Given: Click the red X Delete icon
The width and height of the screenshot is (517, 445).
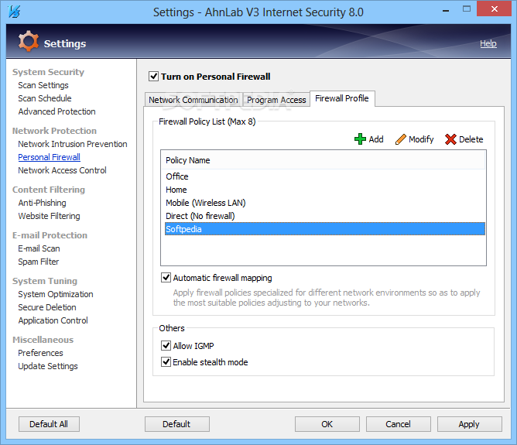Looking at the screenshot, I should point(450,139).
